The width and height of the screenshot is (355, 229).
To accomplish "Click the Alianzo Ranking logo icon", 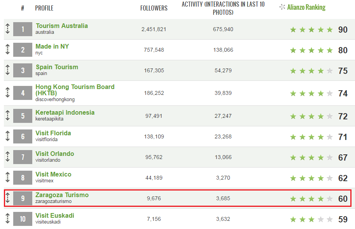I will point(282,7).
